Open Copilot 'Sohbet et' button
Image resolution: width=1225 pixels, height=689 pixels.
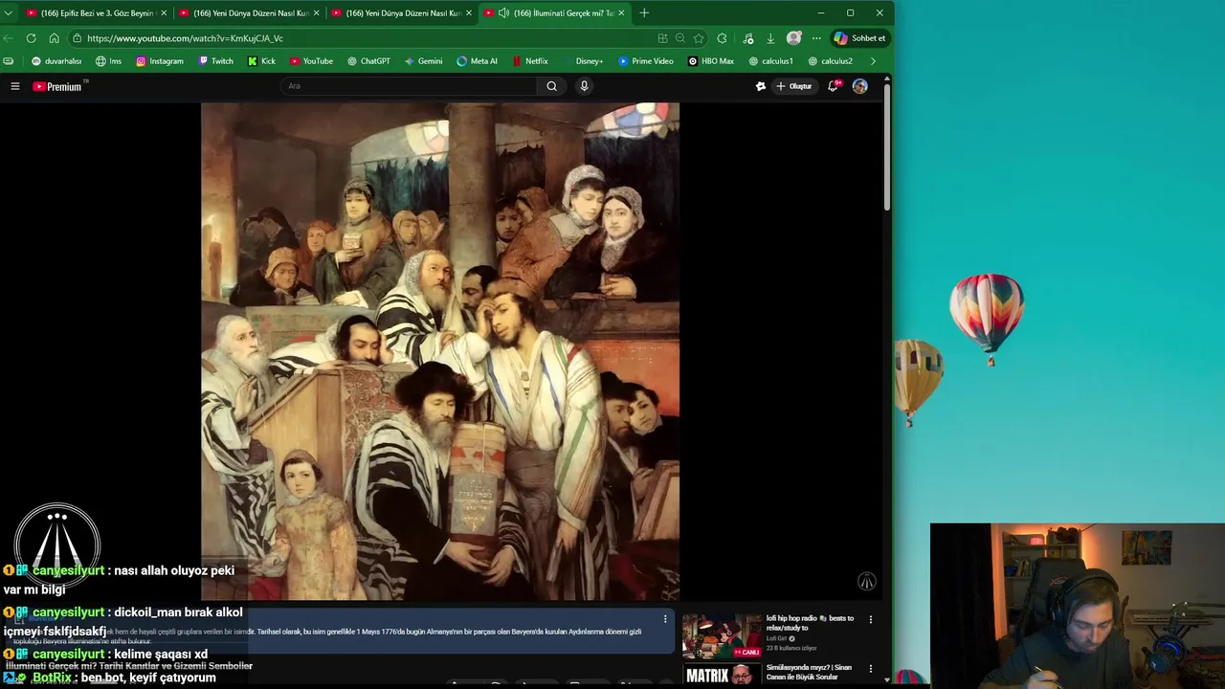coord(860,38)
